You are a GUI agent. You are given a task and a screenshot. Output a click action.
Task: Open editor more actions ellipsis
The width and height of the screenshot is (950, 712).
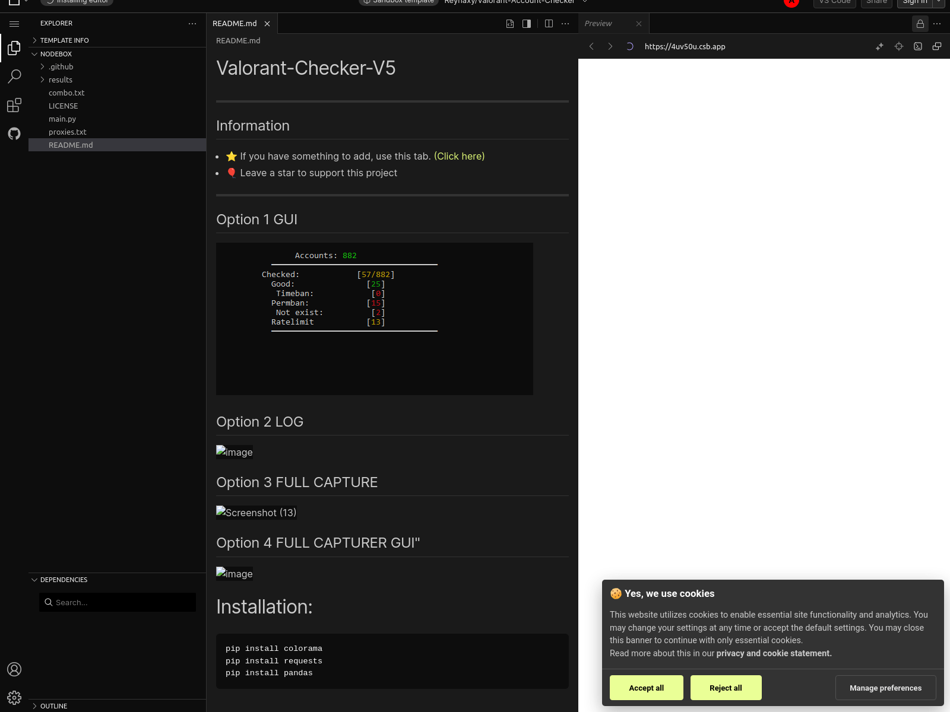point(565,24)
